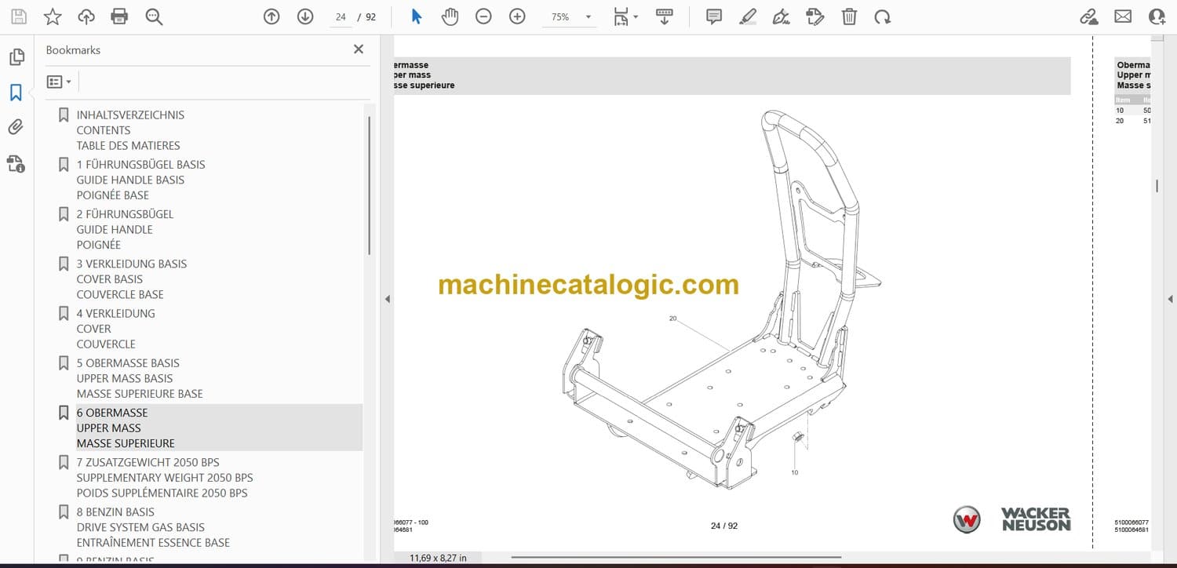Open the 75% zoom level dropdown
Viewport: 1177px width, 568px height.
588,17
